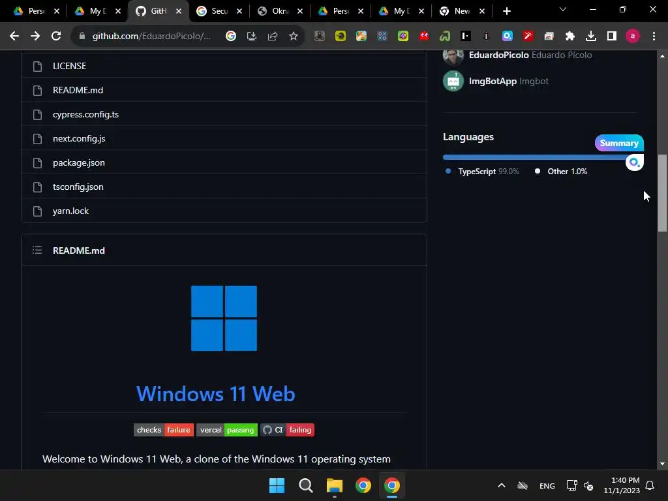This screenshot has width=668, height=501.
Task: Click the red magic wand extension icon
Action: 528,37
